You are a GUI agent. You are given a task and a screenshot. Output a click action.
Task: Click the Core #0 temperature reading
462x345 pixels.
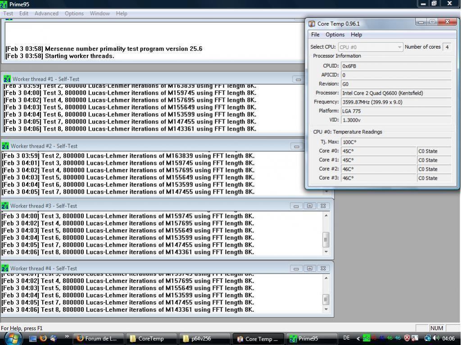point(379,151)
